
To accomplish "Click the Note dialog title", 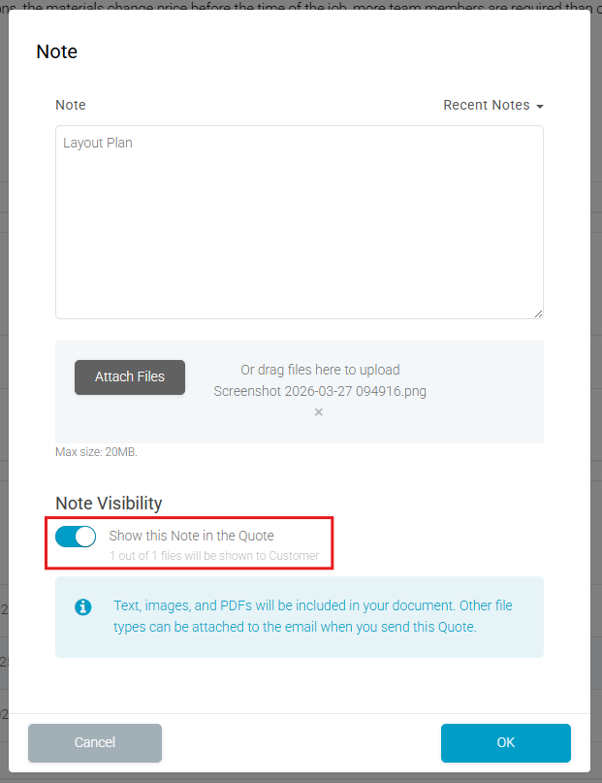I will pyautogui.click(x=56, y=51).
